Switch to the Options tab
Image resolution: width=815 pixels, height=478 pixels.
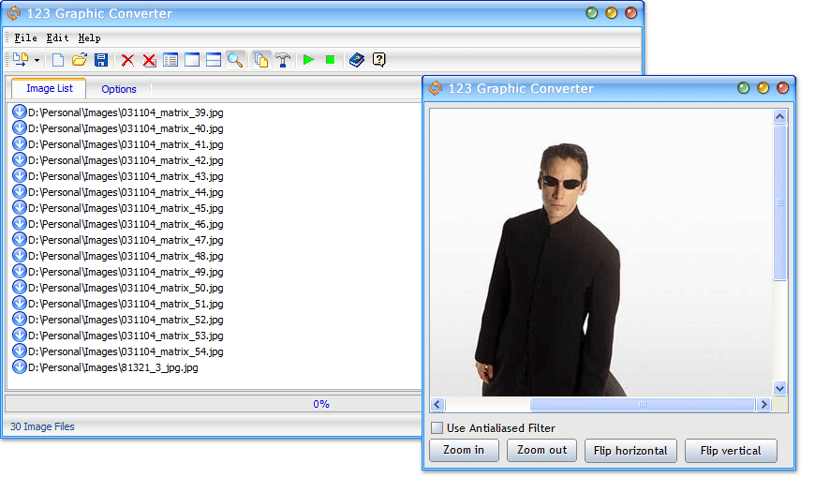pyautogui.click(x=119, y=89)
